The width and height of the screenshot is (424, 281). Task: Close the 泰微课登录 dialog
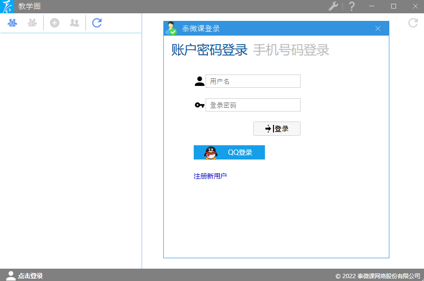[378, 28]
